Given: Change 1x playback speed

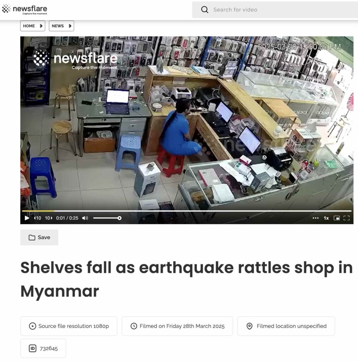Looking at the screenshot, I should coord(326,218).
